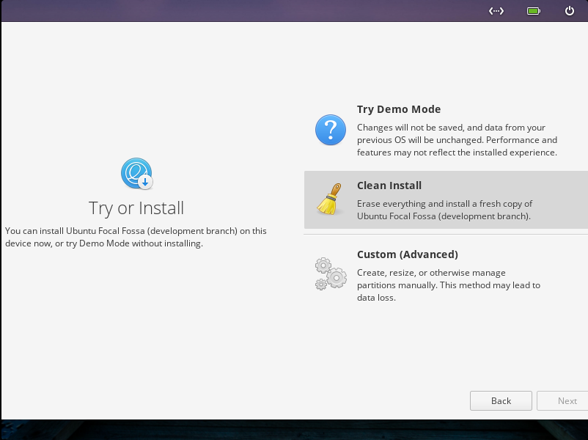The height and width of the screenshot is (440, 588).
Task: Select the Try Demo Mode heading
Action: pos(399,109)
